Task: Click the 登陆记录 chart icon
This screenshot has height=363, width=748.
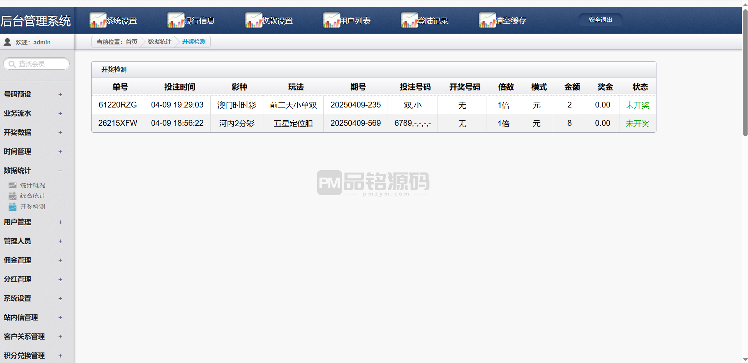Action: [409, 20]
